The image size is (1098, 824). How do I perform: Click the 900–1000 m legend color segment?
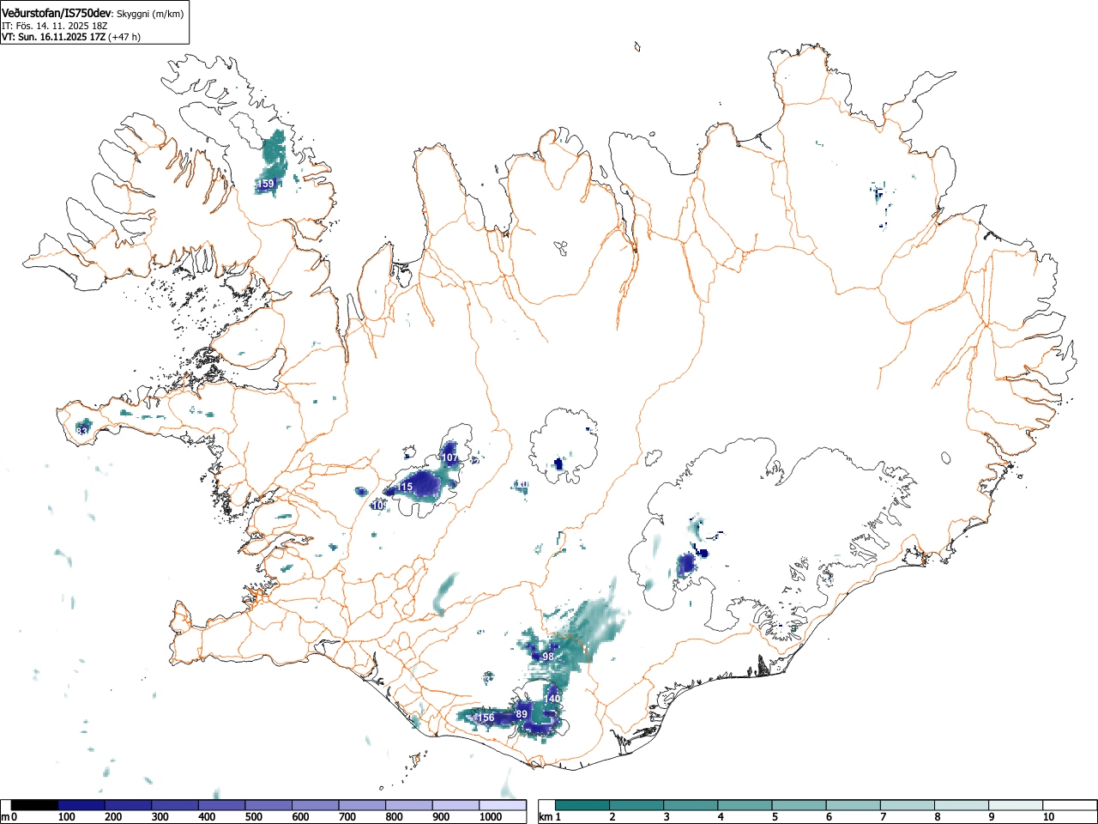455,805
